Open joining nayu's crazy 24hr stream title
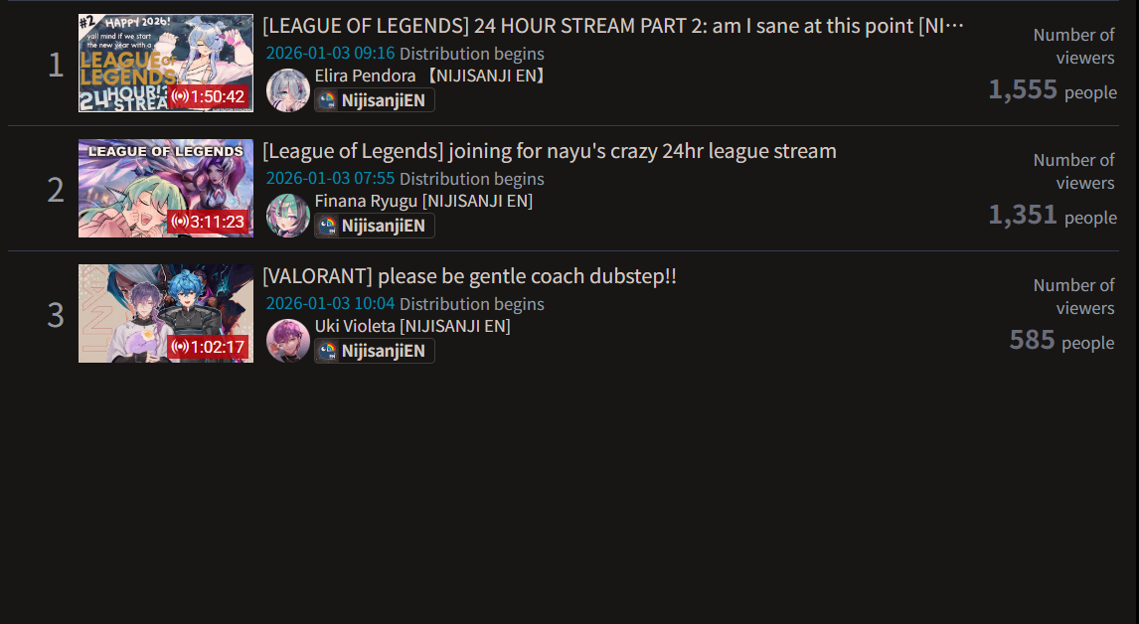The width and height of the screenshot is (1139, 624). 550,151
